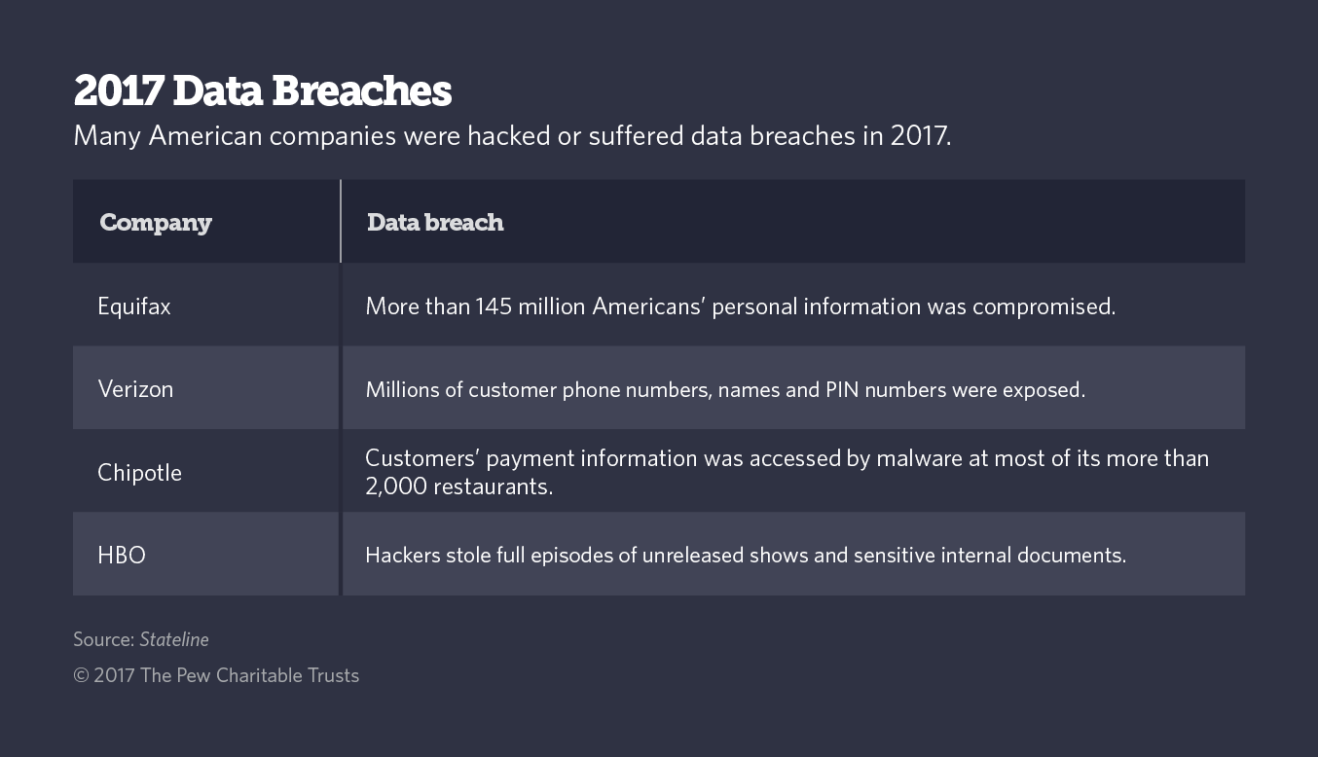The width and height of the screenshot is (1318, 757).
Task: Select the Verizon company cell
Action: (135, 389)
